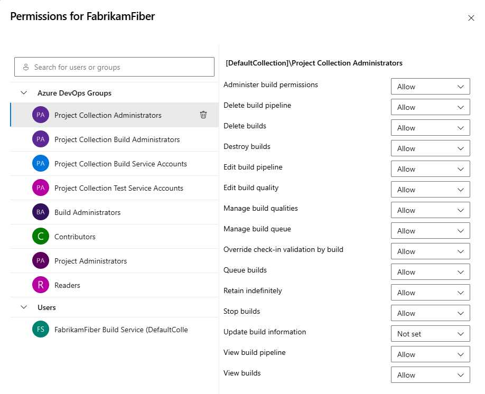Click the Readers avatar icon

pos(41,285)
